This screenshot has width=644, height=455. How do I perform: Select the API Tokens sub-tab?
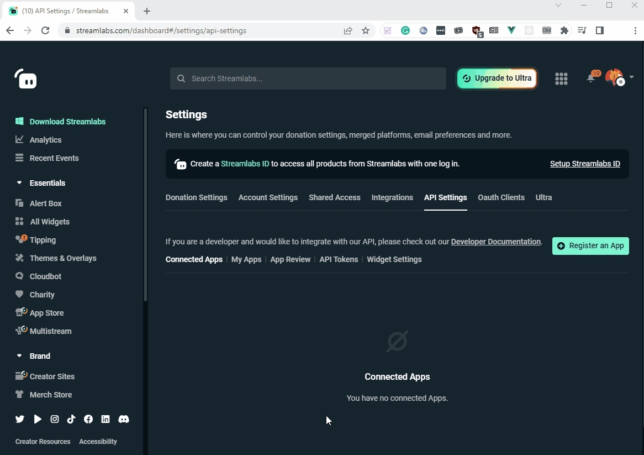[339, 259]
